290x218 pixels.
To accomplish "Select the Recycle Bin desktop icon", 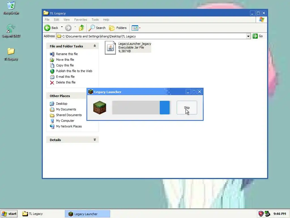I will tap(11, 8).
